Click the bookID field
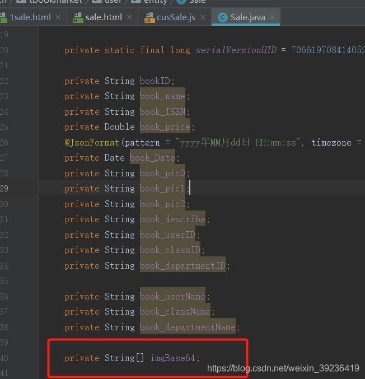The height and width of the screenshot is (379, 365). [155, 81]
